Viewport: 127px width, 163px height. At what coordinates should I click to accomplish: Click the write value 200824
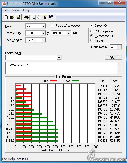coord(102,98)
